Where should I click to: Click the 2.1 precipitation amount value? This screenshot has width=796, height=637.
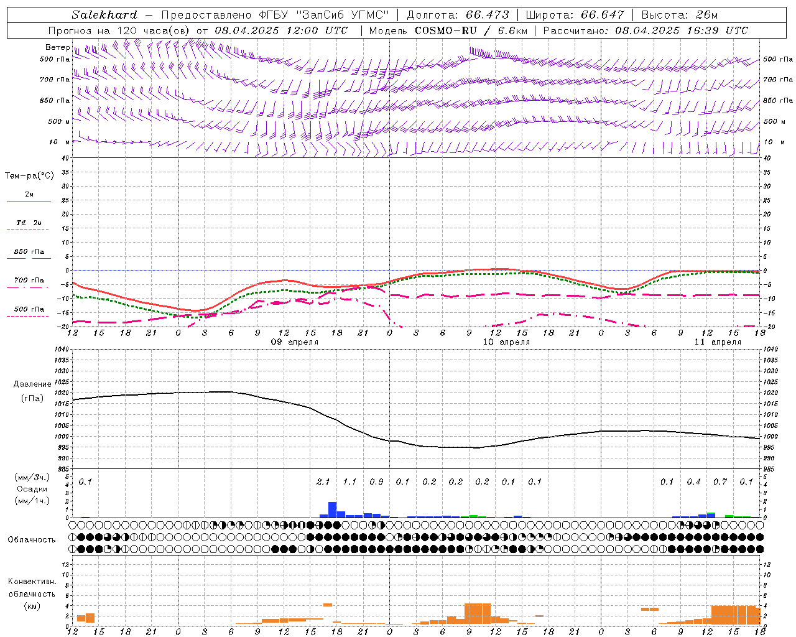[323, 481]
